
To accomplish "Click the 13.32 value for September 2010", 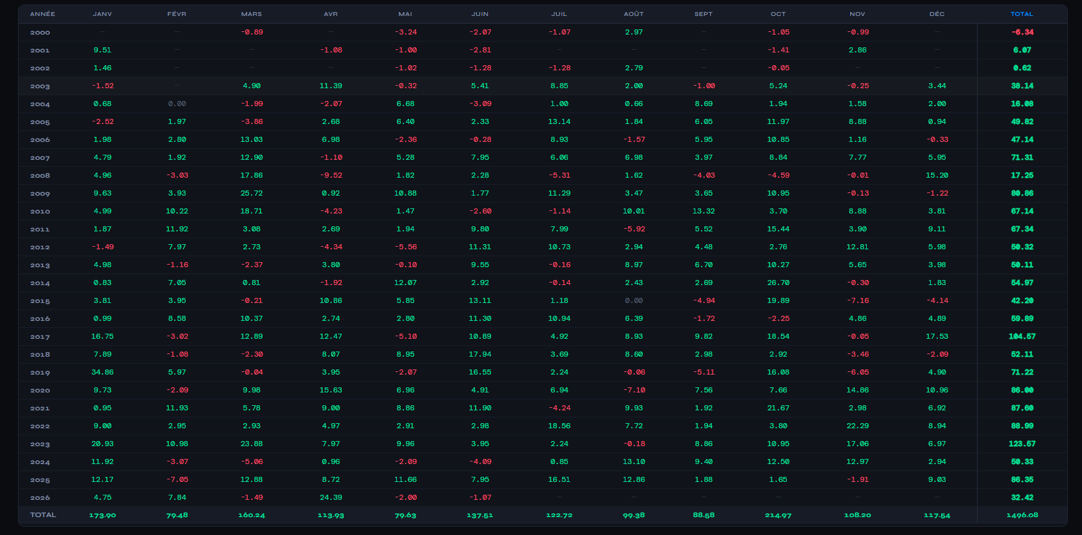I will point(704,211).
